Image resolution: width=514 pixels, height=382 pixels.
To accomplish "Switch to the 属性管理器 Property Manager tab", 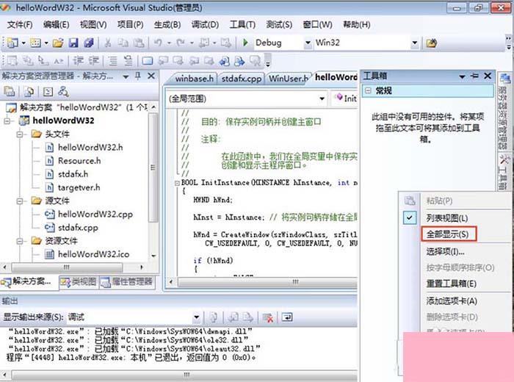I will 127,282.
